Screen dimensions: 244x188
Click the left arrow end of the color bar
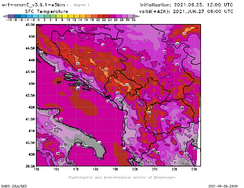click(x=5, y=16)
